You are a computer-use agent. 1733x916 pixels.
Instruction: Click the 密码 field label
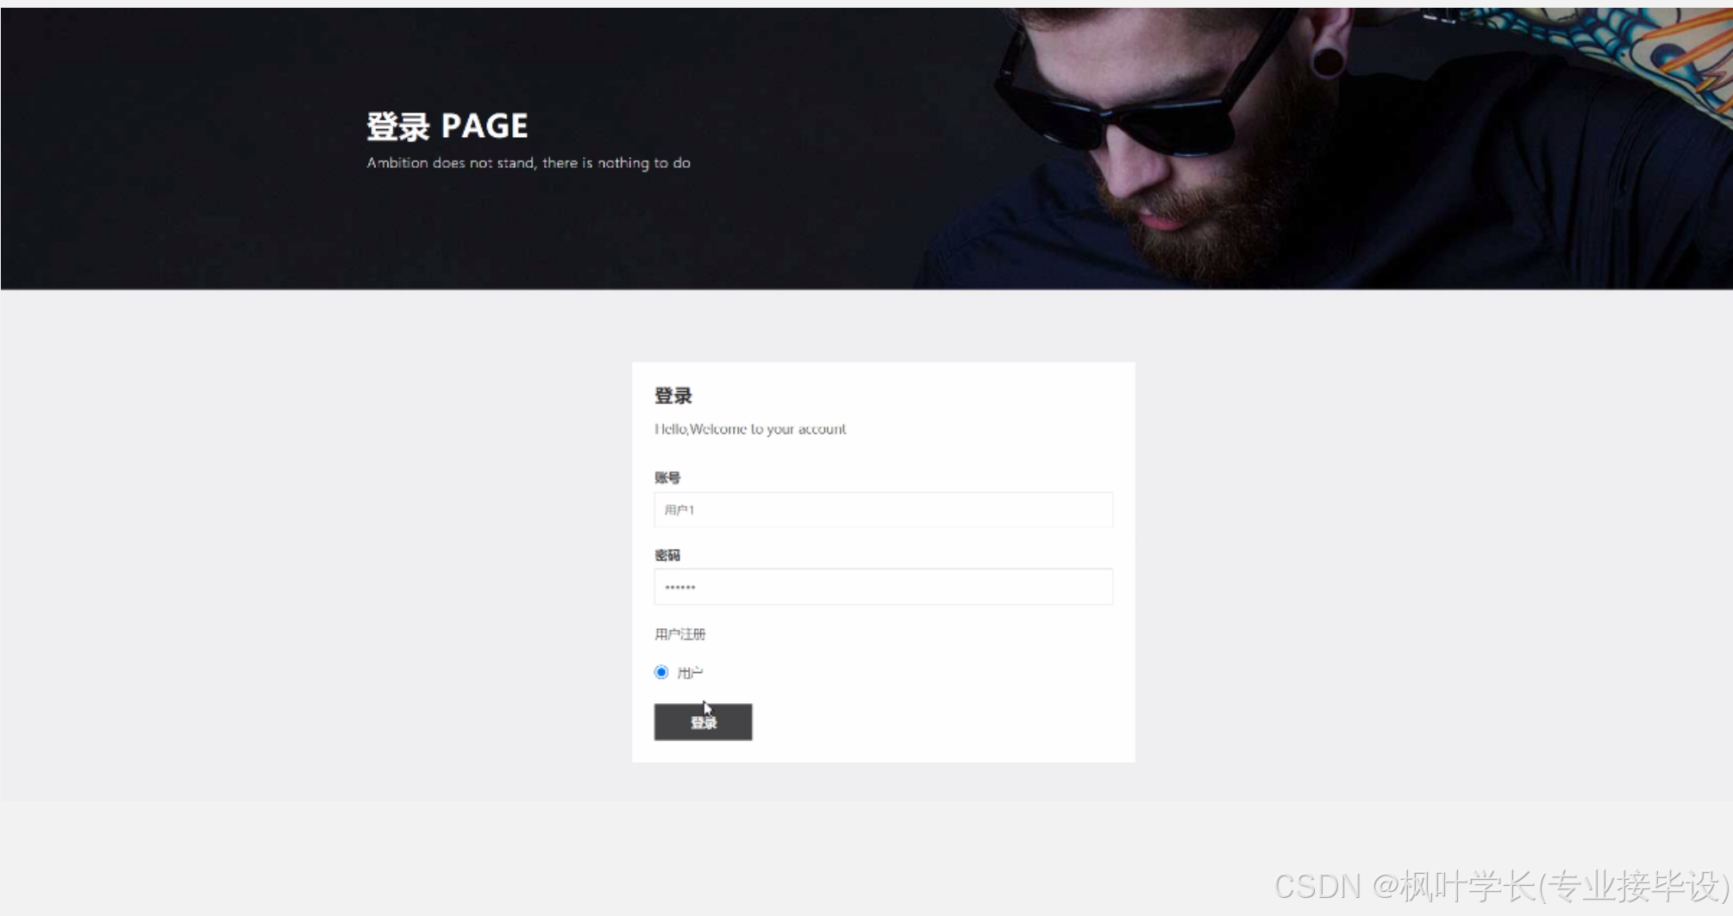(667, 555)
